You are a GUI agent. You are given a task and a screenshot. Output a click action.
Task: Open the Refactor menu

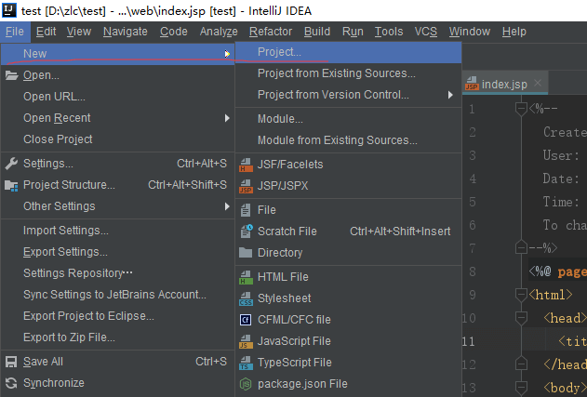270,32
